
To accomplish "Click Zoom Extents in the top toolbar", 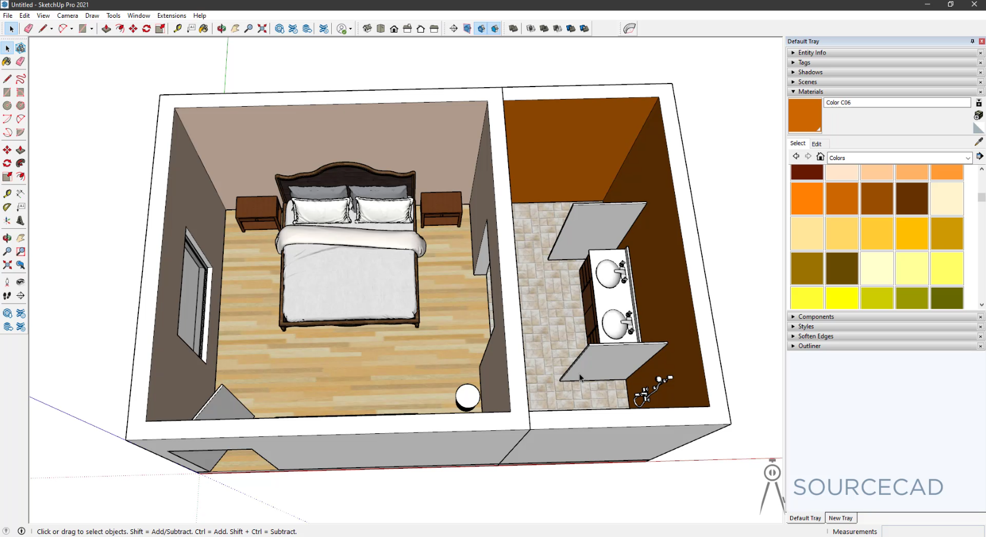I will (262, 28).
